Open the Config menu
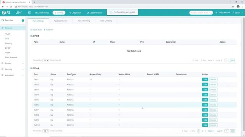245x137 pixels. [x=59, y=13]
